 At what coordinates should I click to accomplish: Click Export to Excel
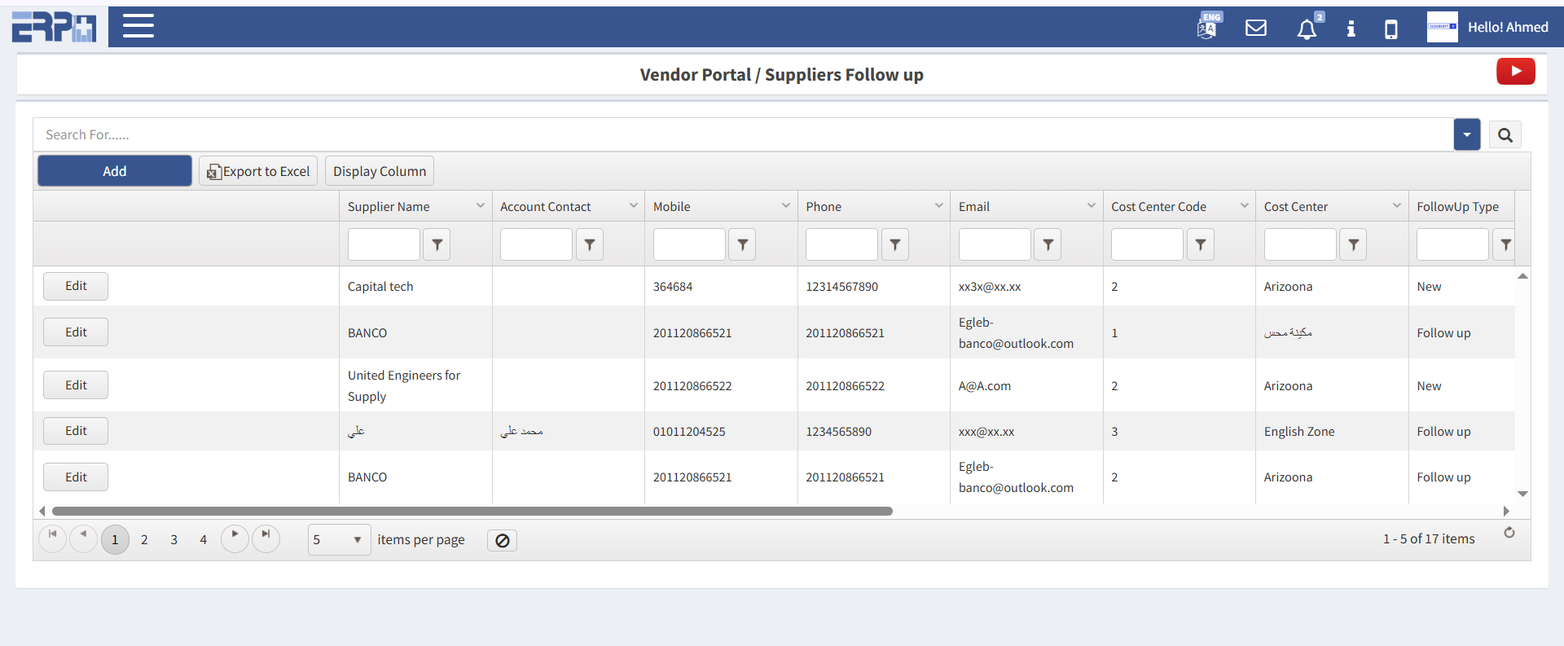[258, 171]
